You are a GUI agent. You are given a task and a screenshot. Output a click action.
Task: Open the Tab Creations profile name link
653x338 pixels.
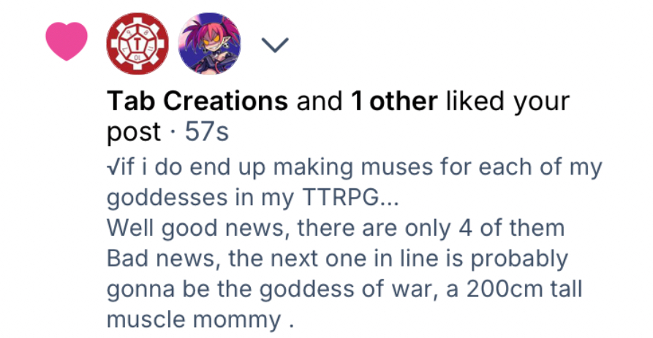(197, 101)
